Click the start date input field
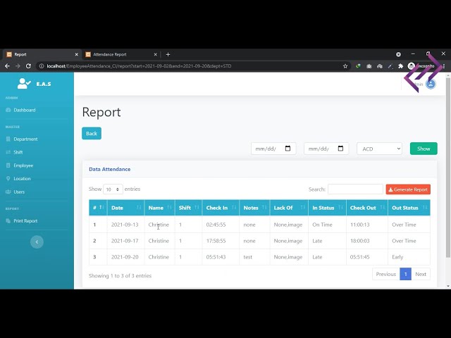The image size is (451, 338). (273, 149)
